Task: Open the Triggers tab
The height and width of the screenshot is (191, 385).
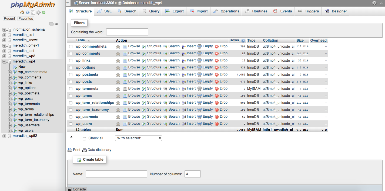Action: [308, 11]
